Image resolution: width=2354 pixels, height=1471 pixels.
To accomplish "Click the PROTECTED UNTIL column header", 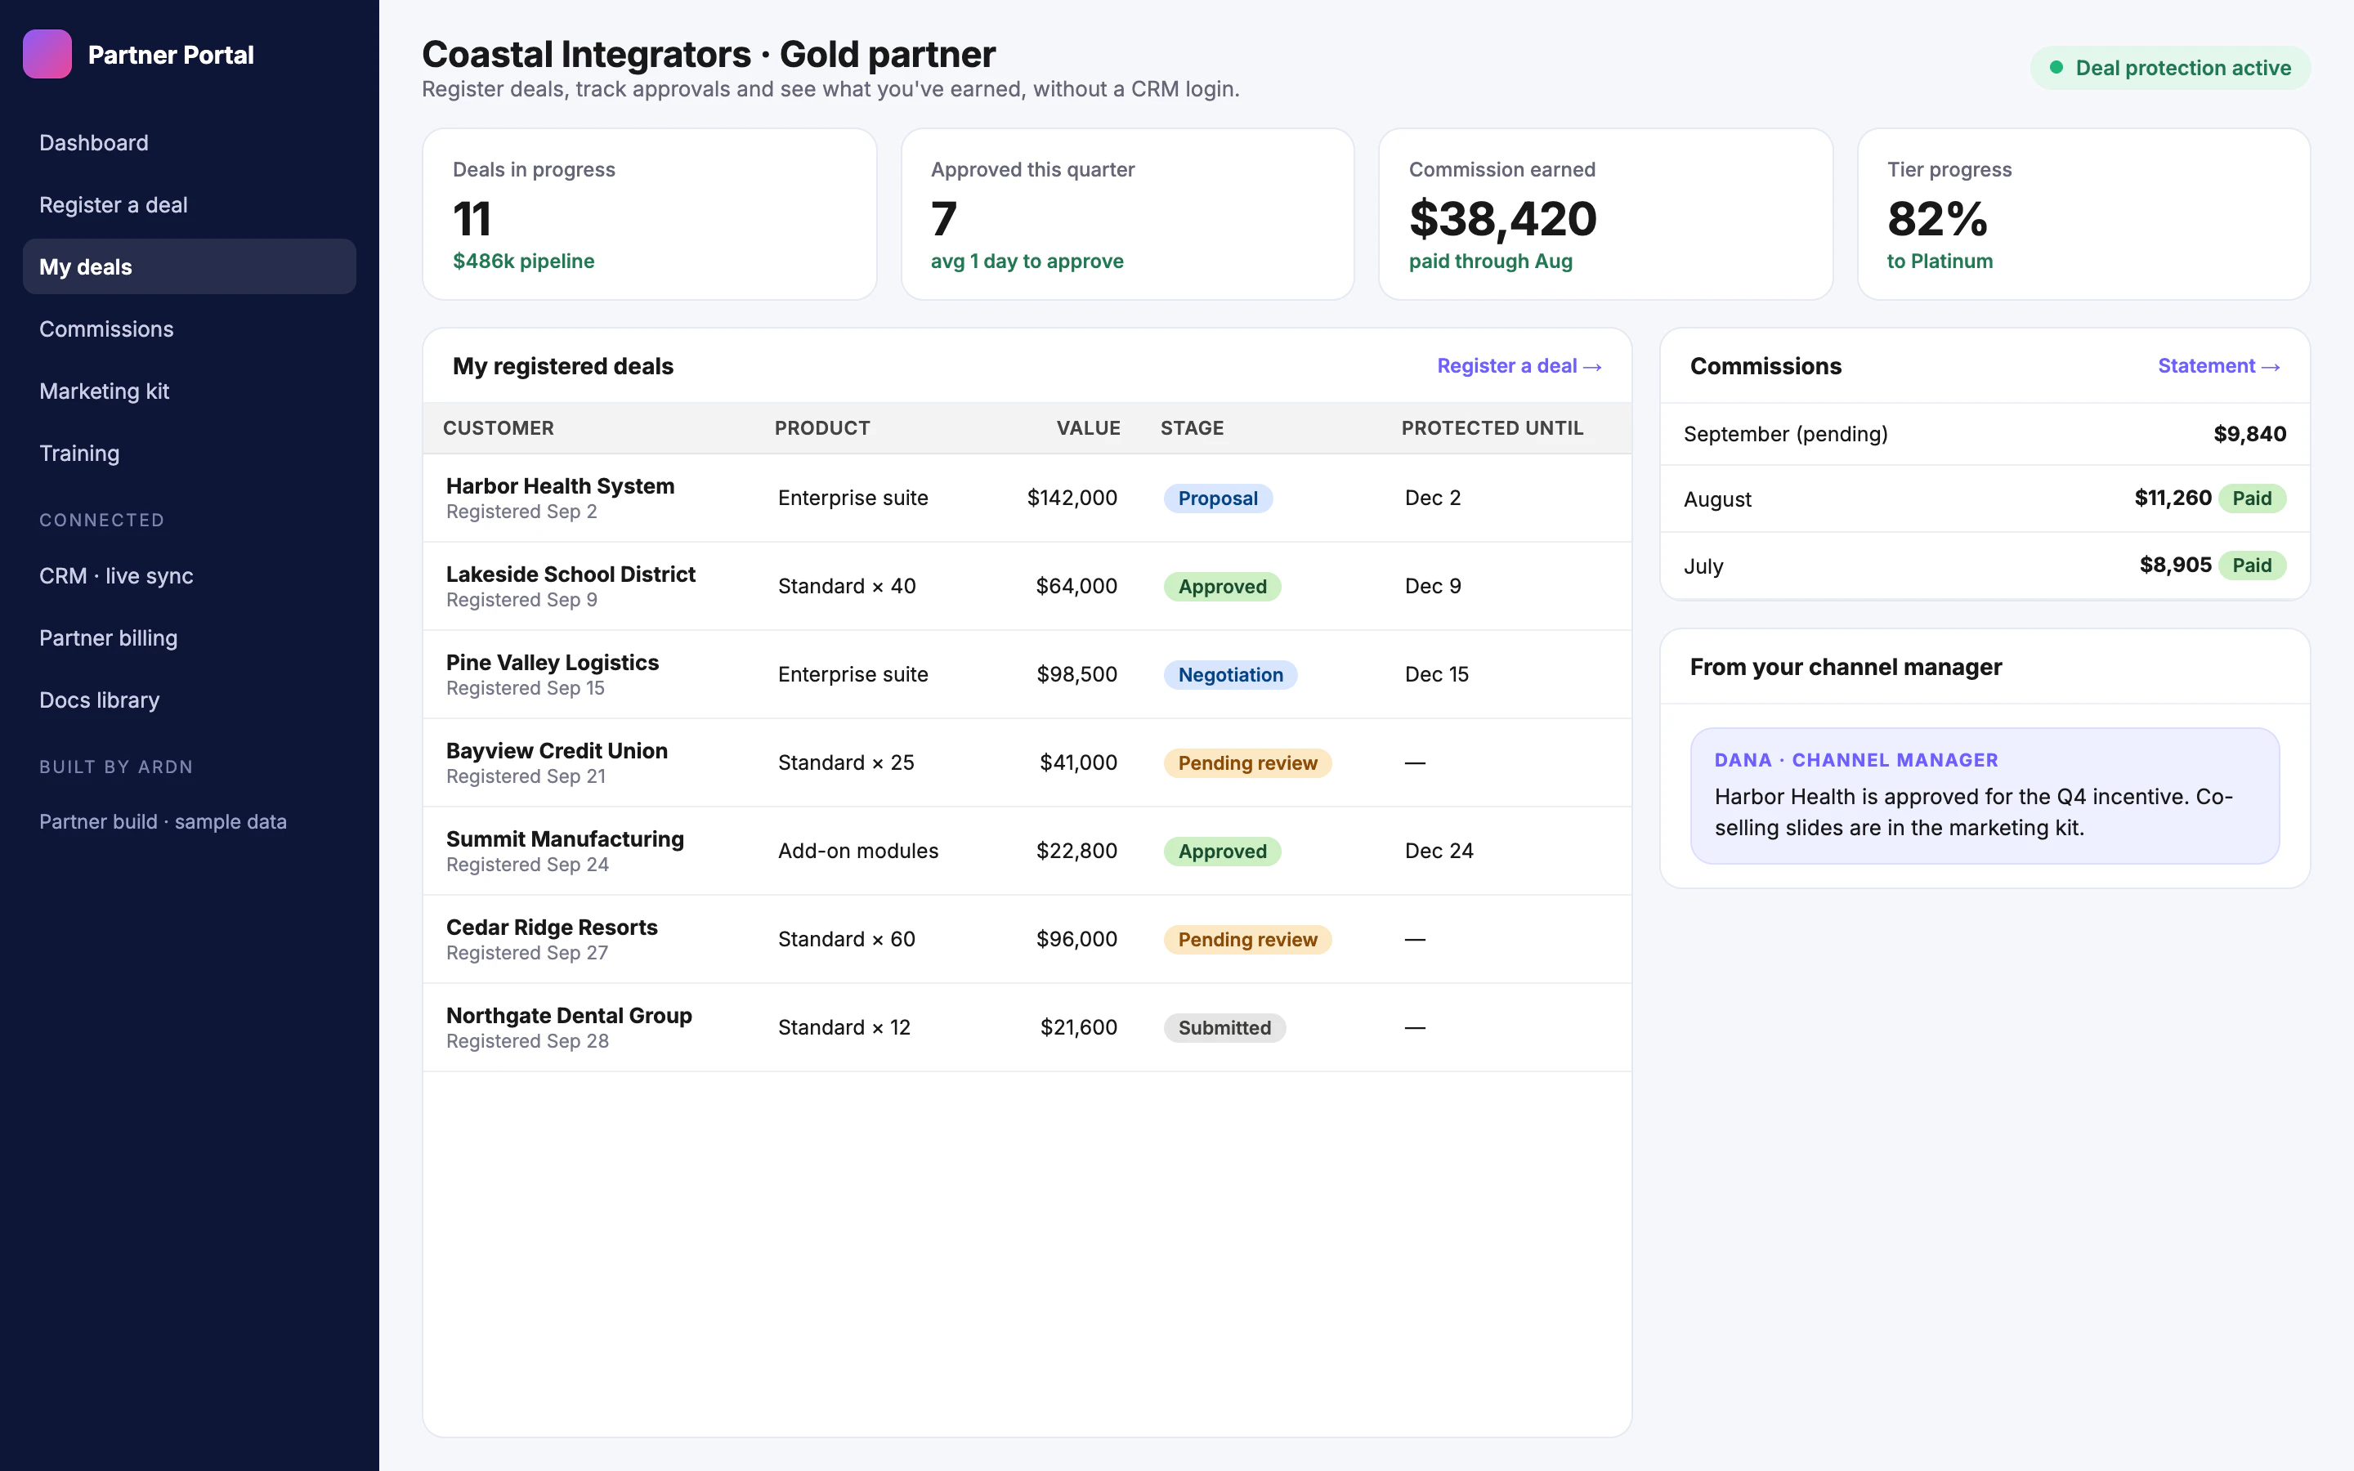I will click(1493, 428).
